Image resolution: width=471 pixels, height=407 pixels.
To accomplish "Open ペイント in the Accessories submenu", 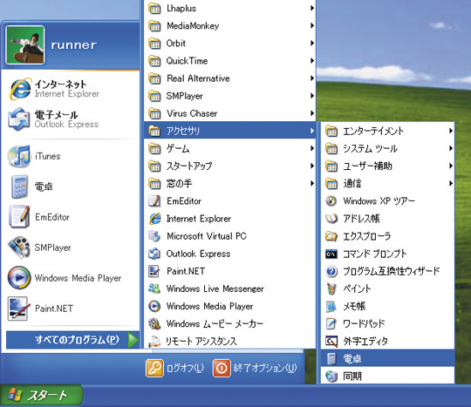I will click(387, 288).
